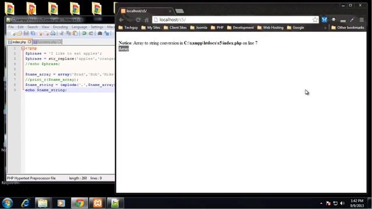Open the Web Hosting bookmarks folder

click(x=270, y=28)
